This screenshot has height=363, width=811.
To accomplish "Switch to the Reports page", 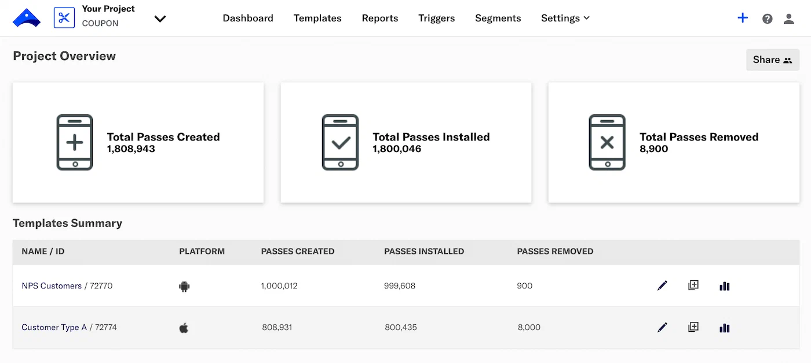I will pos(380,18).
